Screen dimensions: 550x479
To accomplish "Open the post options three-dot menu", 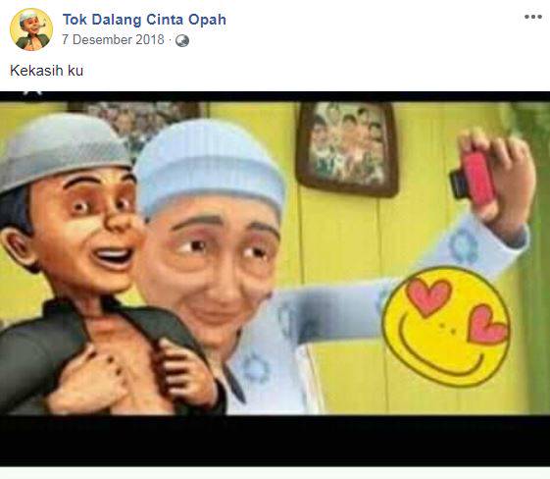I will point(532,17).
